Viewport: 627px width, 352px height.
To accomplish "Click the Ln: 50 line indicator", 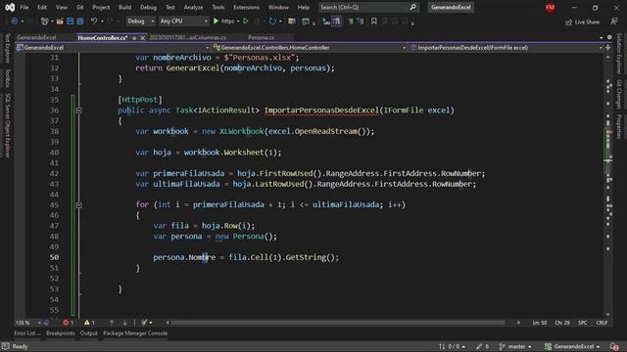I will coord(540,323).
